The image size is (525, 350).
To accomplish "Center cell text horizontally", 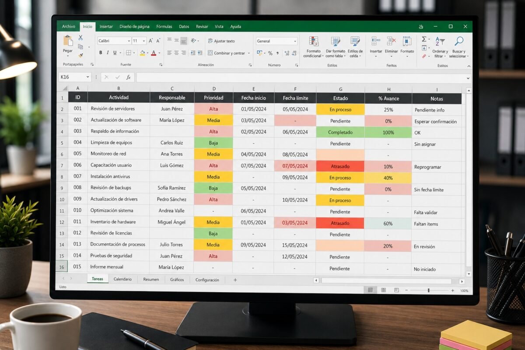I will click(x=176, y=53).
